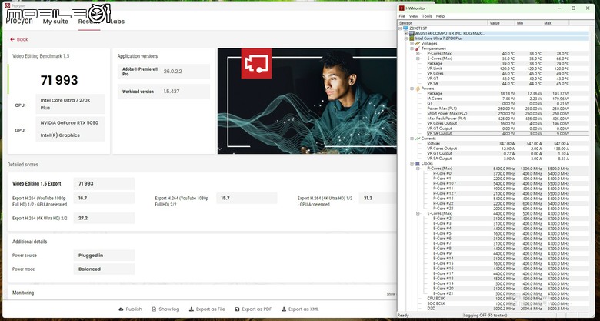Click the Export H.264 4K score 31.3

coord(368,199)
